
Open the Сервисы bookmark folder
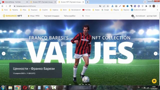coord(54,10)
